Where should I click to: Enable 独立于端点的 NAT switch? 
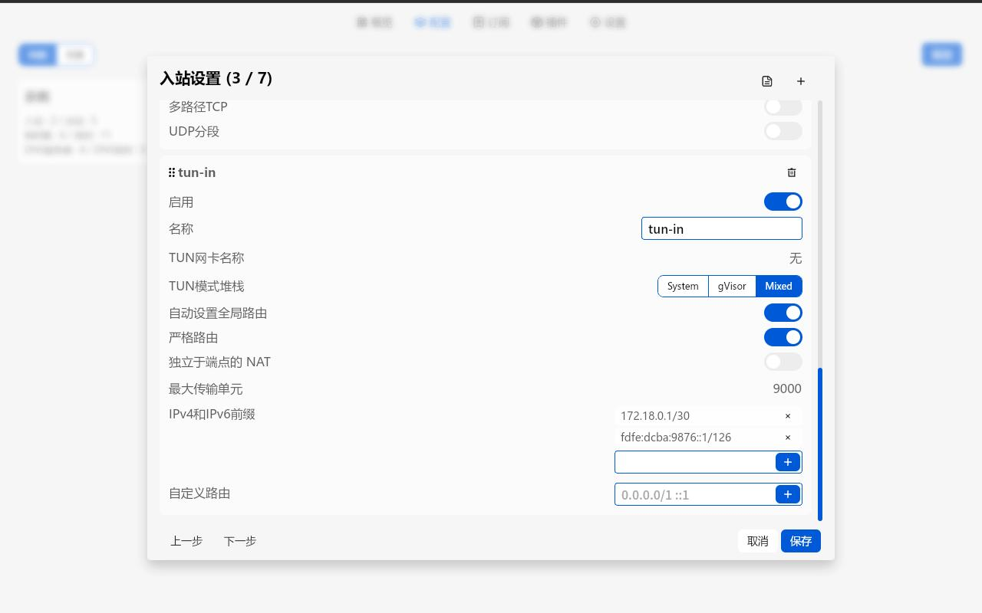[x=783, y=362]
